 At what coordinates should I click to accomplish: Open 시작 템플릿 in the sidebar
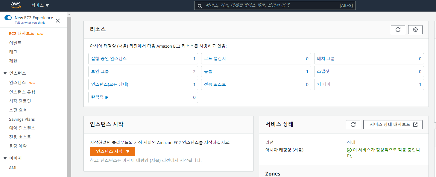click(20, 101)
